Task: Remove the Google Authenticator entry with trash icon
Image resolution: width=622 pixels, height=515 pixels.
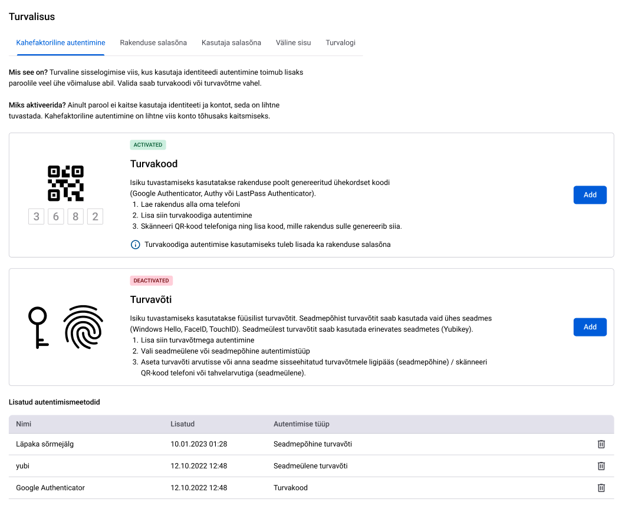Action: pyautogui.click(x=601, y=488)
